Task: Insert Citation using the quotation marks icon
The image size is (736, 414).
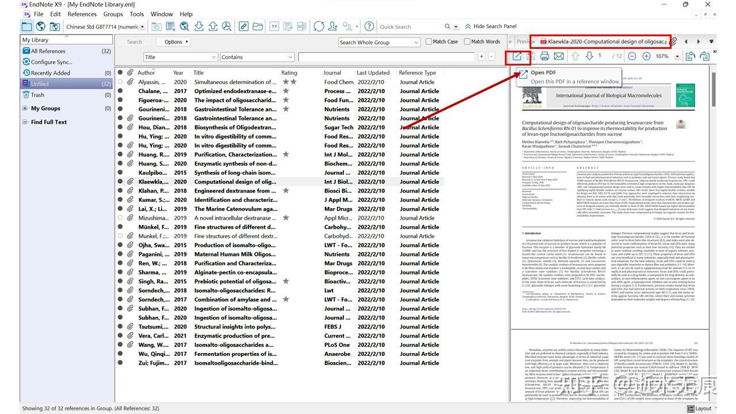Action: click(x=274, y=26)
